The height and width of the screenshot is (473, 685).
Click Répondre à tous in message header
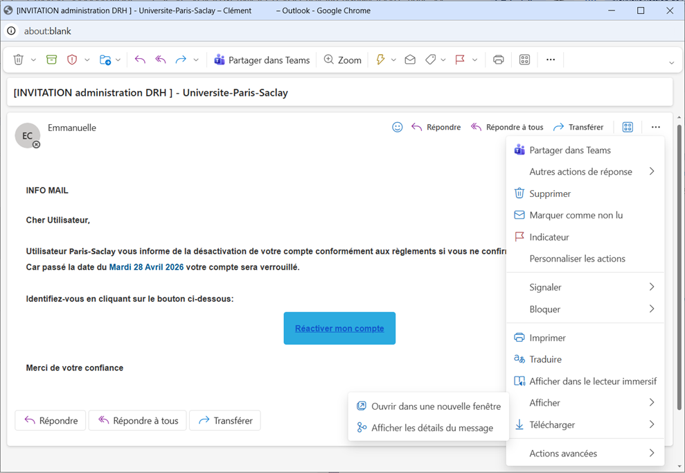click(x=507, y=127)
